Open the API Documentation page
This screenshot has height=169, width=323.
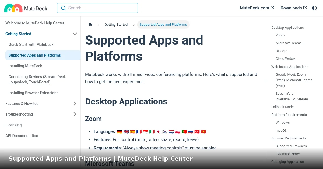(x=22, y=136)
